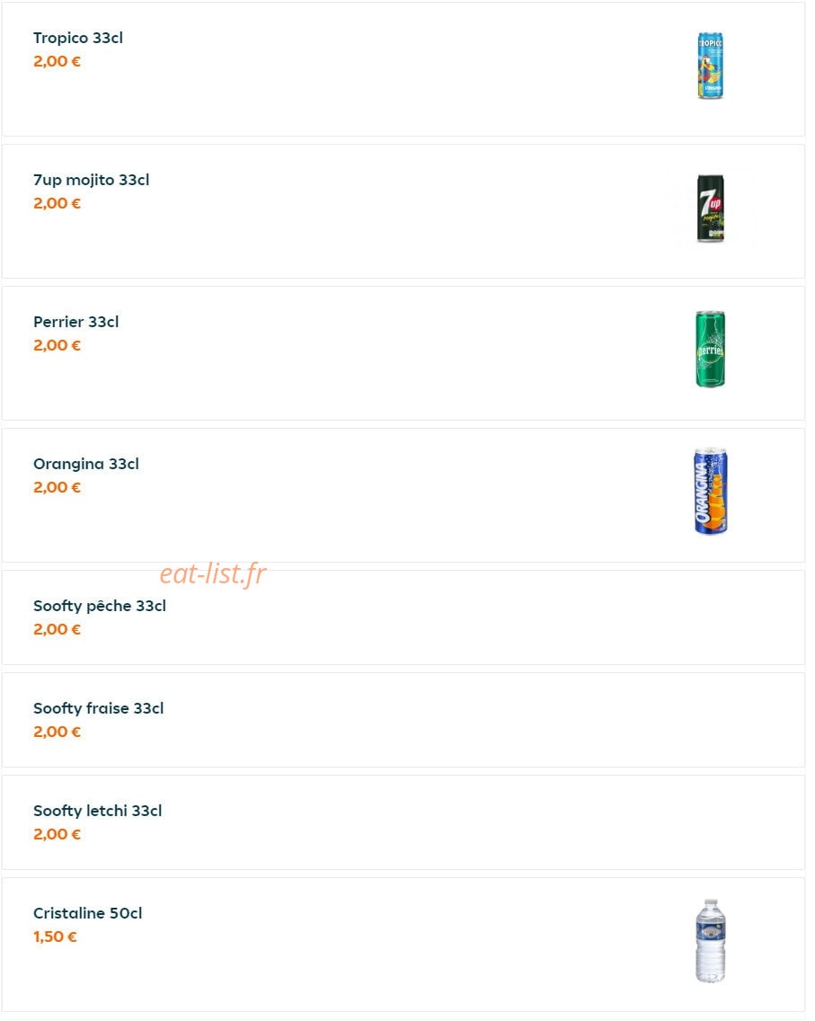
Task: Choose the Soofty fraise 33cl title
Action: click(x=98, y=708)
